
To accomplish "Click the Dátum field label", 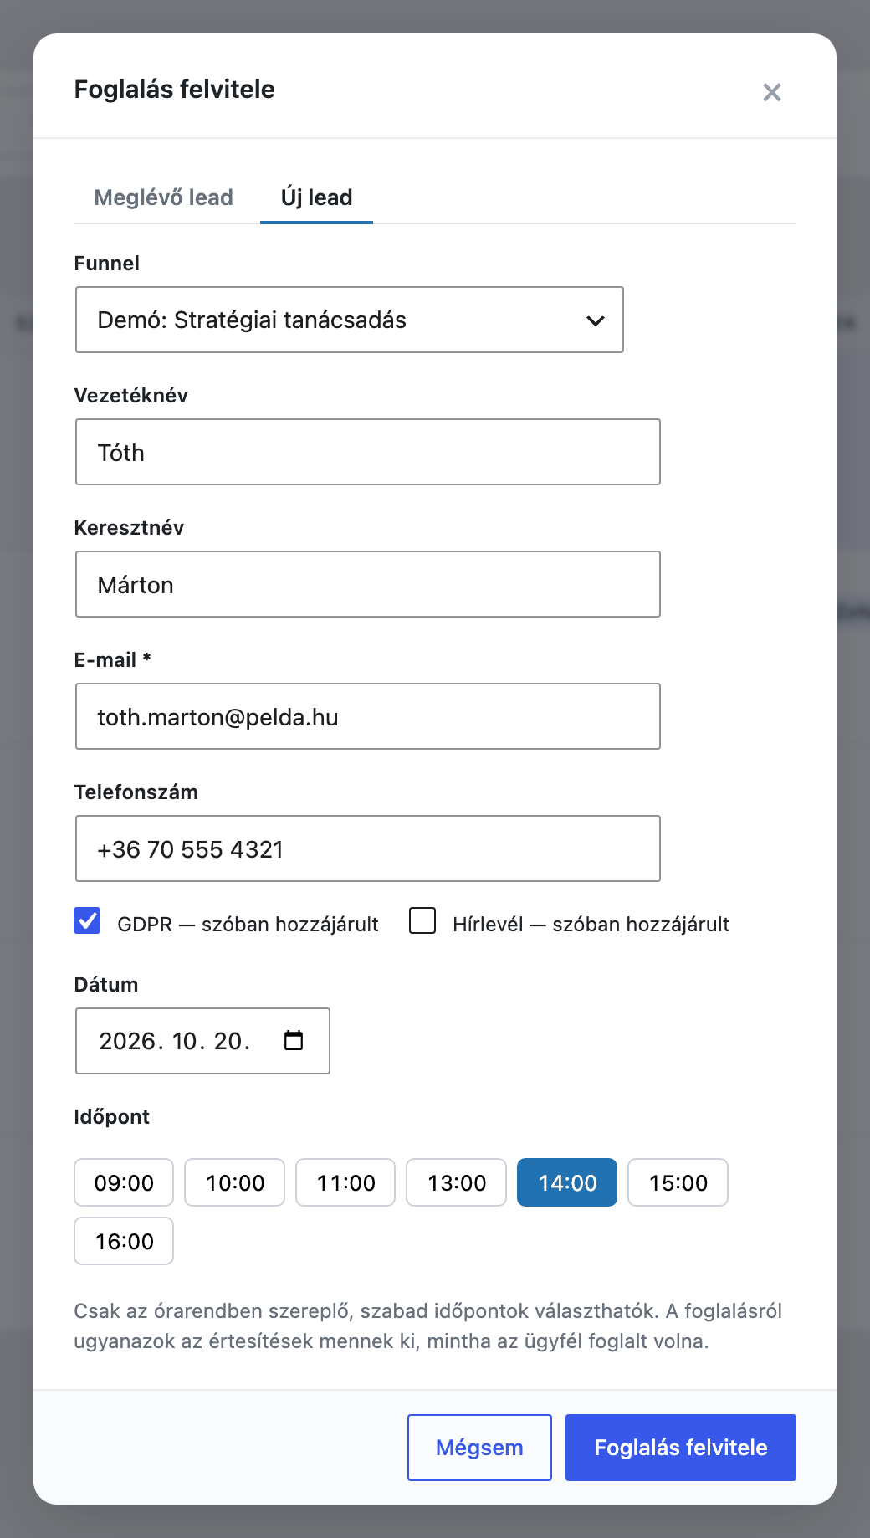I will pyautogui.click(x=105, y=985).
